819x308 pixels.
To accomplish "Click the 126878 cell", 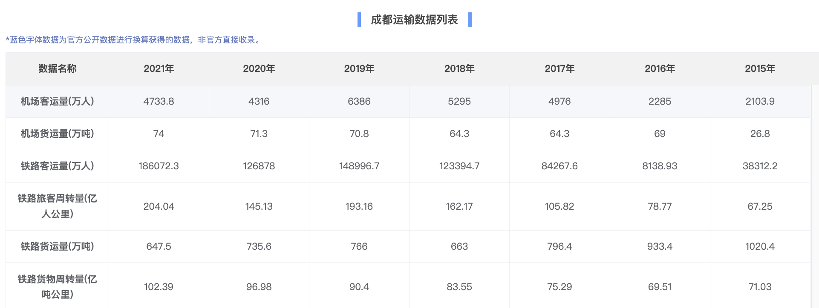I will (x=259, y=166).
